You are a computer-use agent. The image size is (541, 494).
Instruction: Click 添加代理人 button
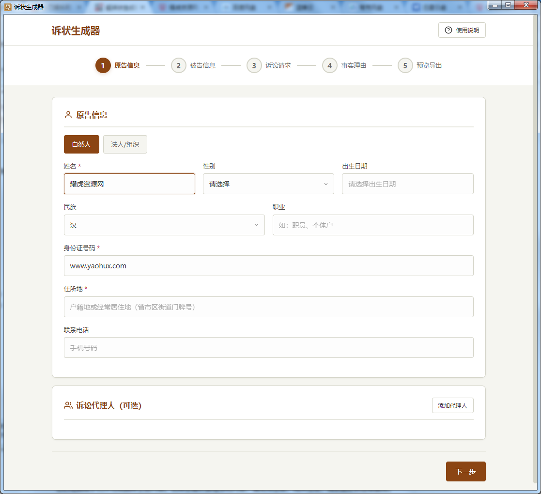452,405
